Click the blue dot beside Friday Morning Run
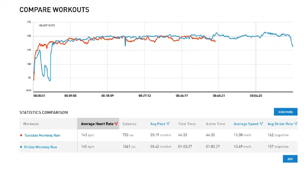This screenshot has width=304, height=170. click(21, 146)
